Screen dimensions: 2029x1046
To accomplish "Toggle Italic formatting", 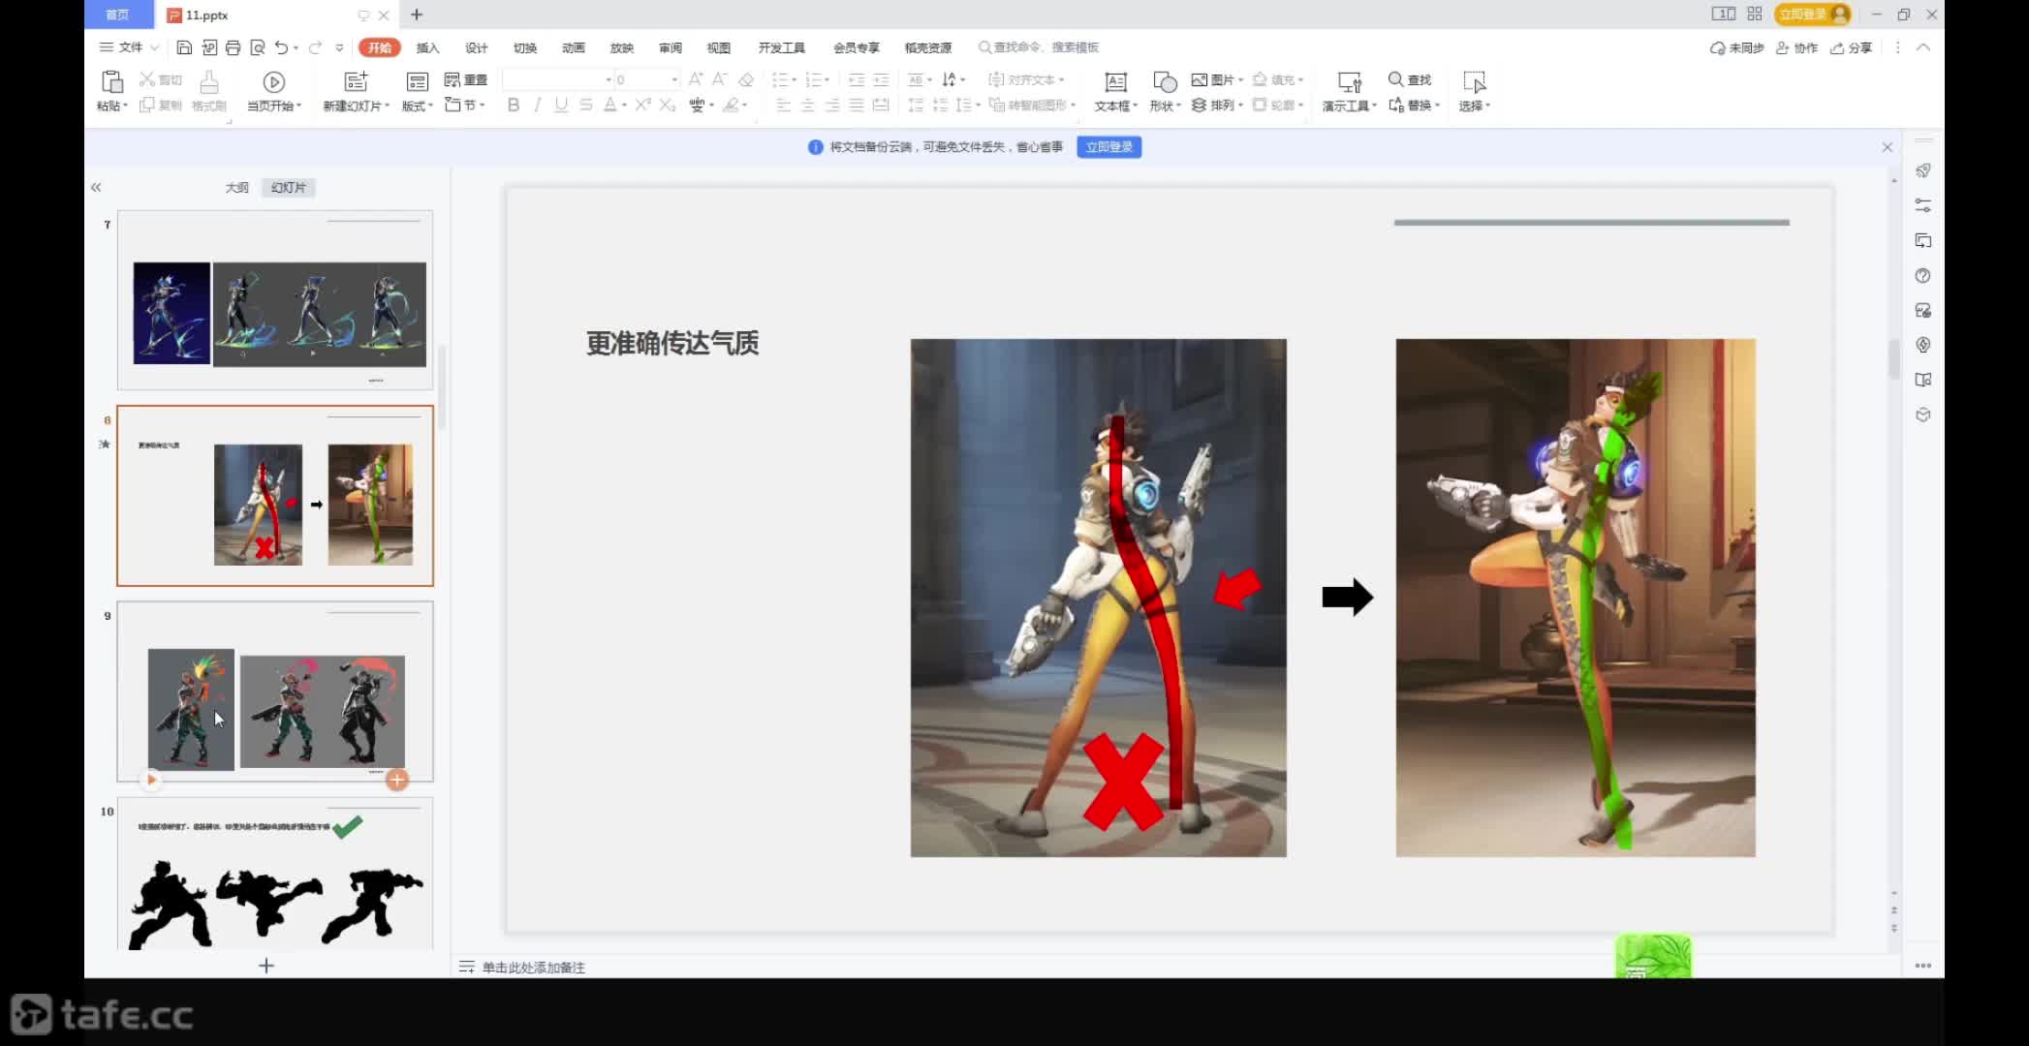I will 538,105.
